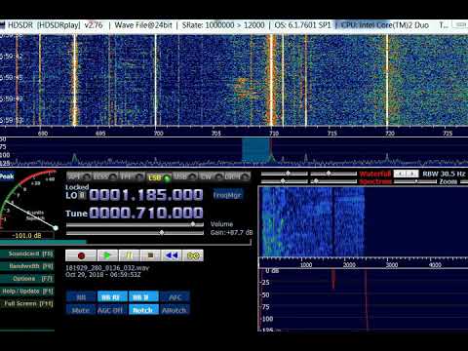The width and height of the screenshot is (468, 351).
Task: Switch to Full Screen [F11]
Action: [27, 303]
